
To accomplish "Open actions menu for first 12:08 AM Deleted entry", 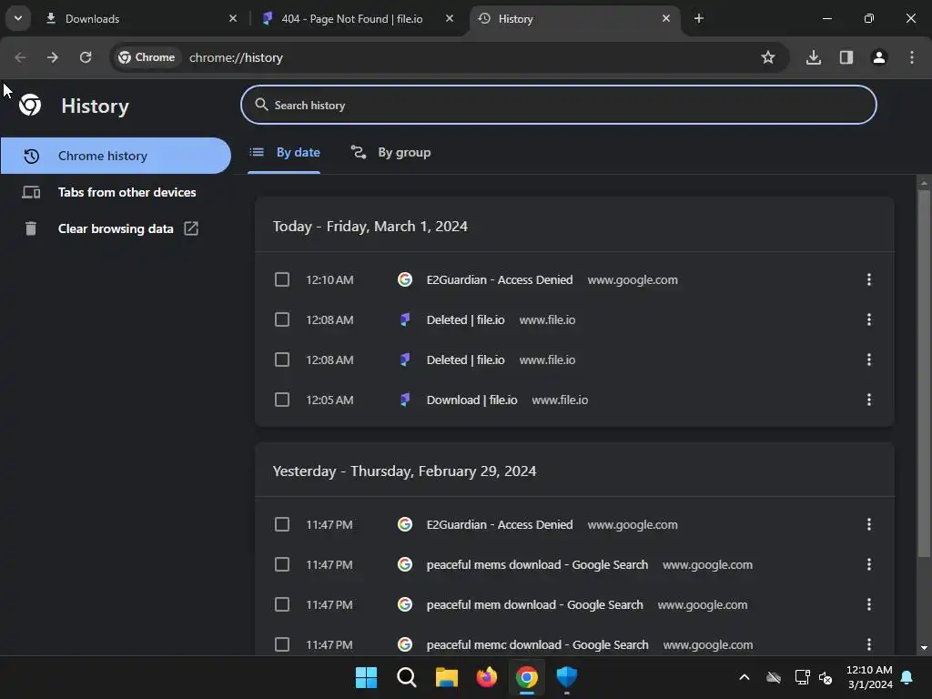I will [x=869, y=319].
